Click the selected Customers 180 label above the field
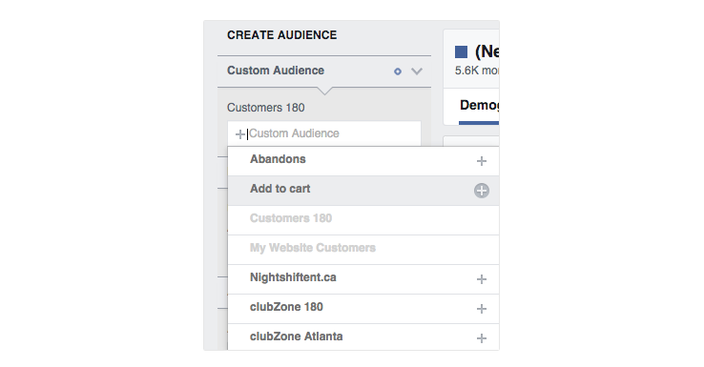This screenshot has height=367, width=704. [266, 108]
